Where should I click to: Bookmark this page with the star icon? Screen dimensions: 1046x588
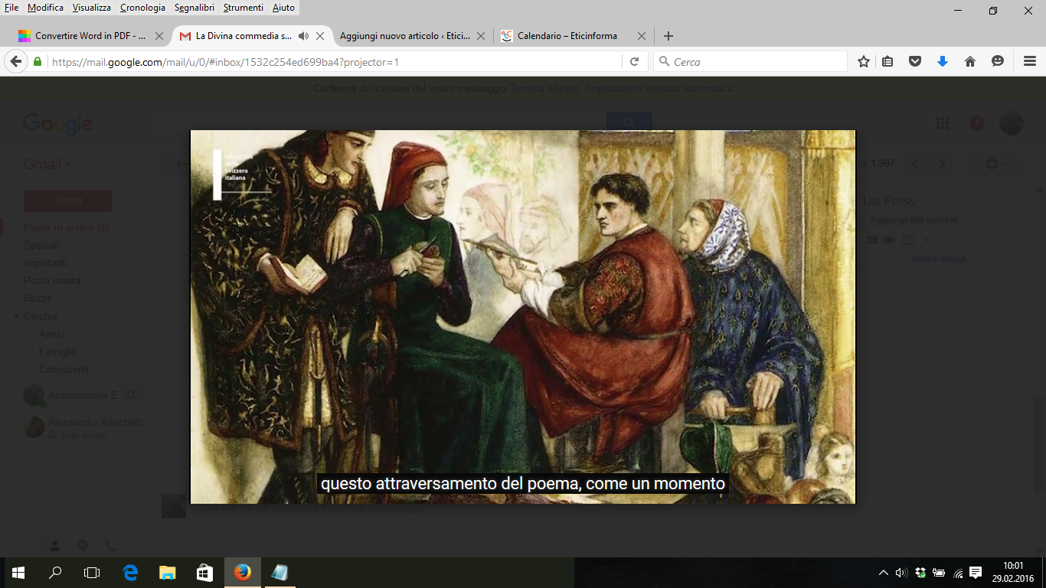click(864, 62)
